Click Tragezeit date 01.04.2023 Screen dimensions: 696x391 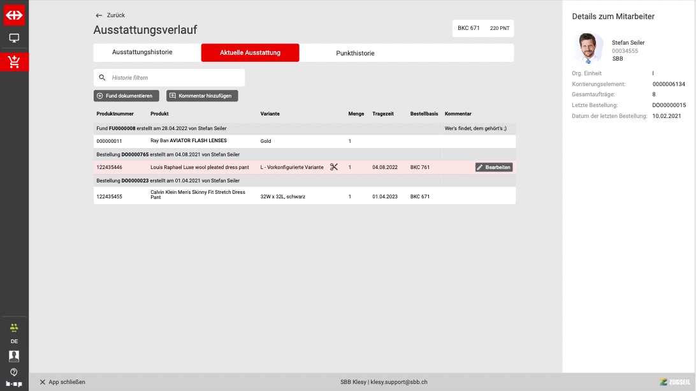pos(385,196)
